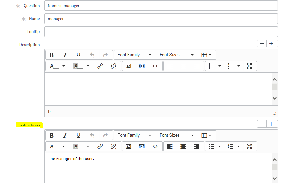This screenshot has width=290, height=183.
Task: Click plus button beside Description
Action: (x=271, y=43)
